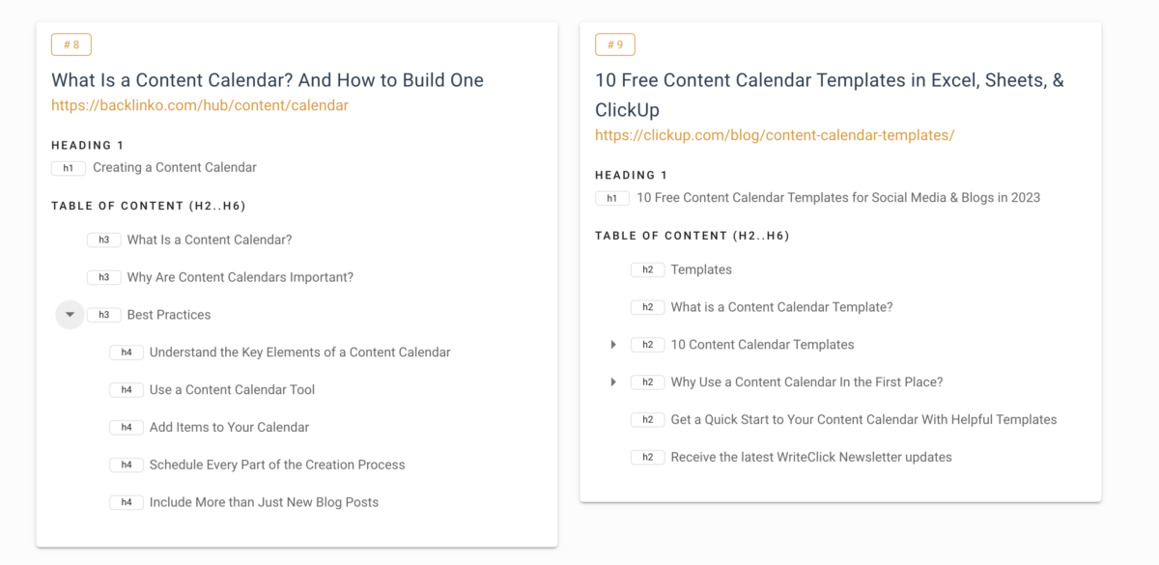The image size is (1159, 565).
Task: Click the h2 tag beside Receive the latest WriteClick Newsletter updates
Action: click(x=648, y=457)
